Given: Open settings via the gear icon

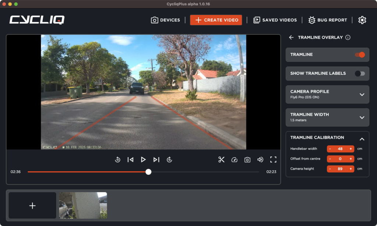Looking at the screenshot, I should (362, 20).
